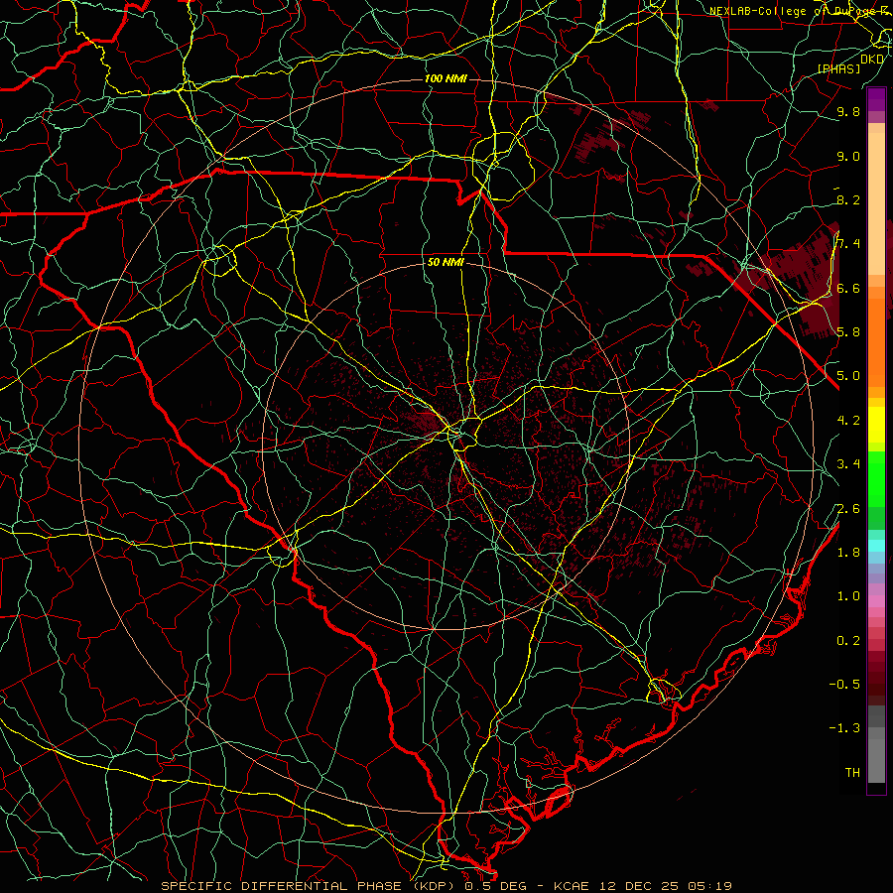Click the yellow band of the color scale
Image resolution: width=893 pixels, height=893 pixels.
point(876,425)
